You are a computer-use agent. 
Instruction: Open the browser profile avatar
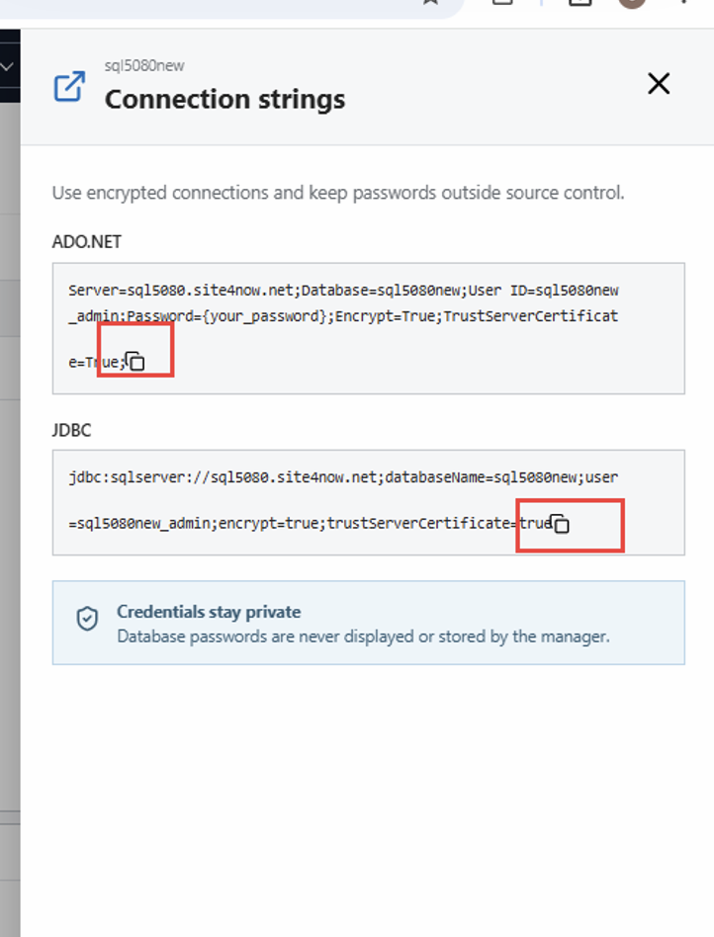click(x=632, y=2)
